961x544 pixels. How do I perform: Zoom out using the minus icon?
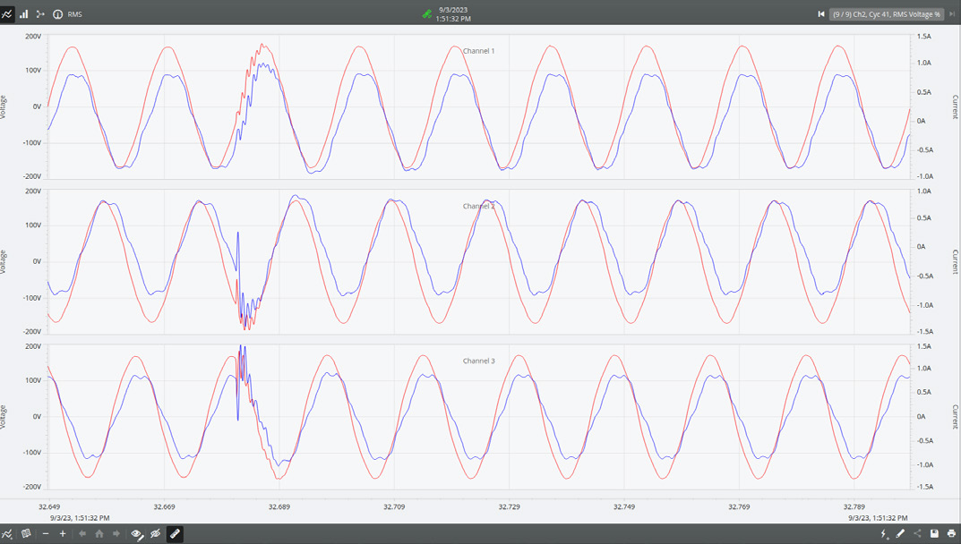pyautogui.click(x=44, y=534)
